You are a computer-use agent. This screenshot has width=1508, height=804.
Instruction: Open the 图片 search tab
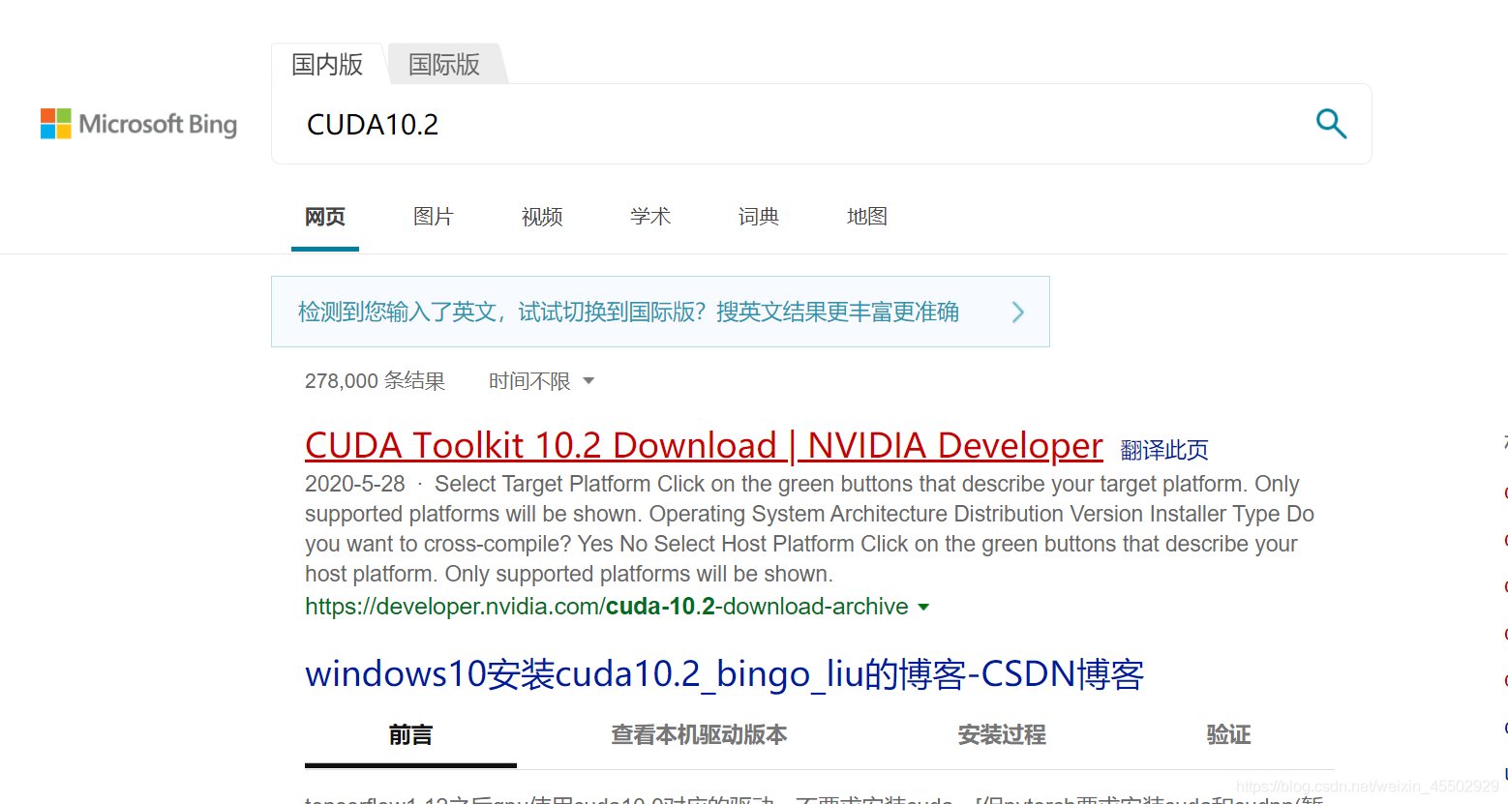pos(433,217)
